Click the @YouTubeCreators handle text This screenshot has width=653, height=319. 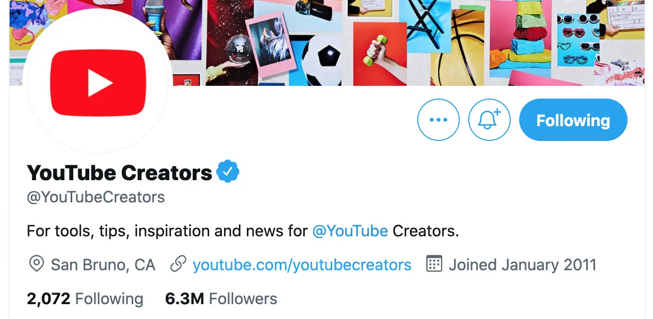coord(96,197)
